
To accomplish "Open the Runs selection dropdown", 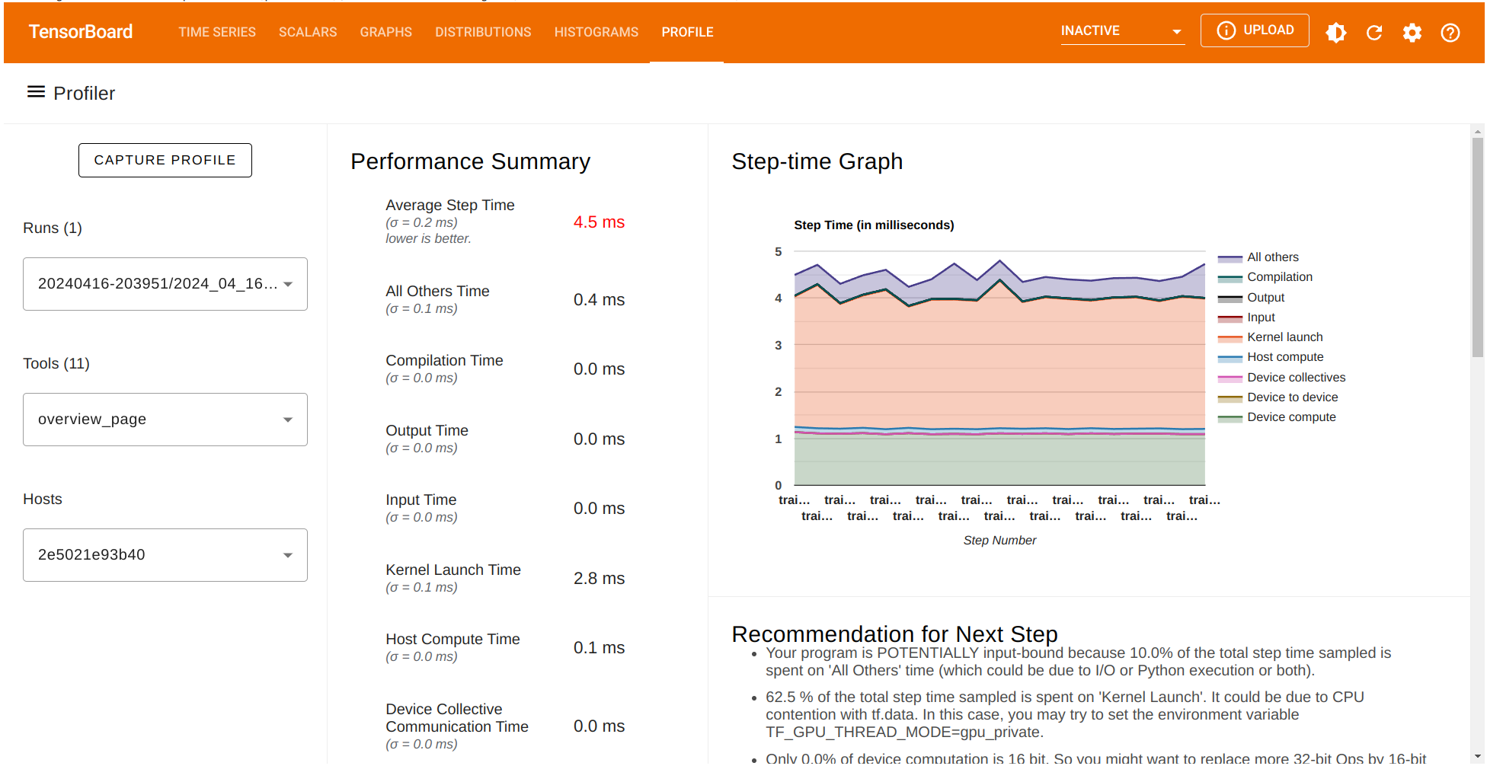I will point(165,284).
